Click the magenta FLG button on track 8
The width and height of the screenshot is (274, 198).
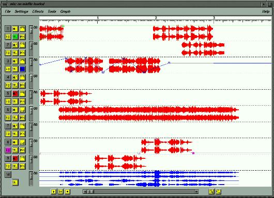tap(8, 150)
